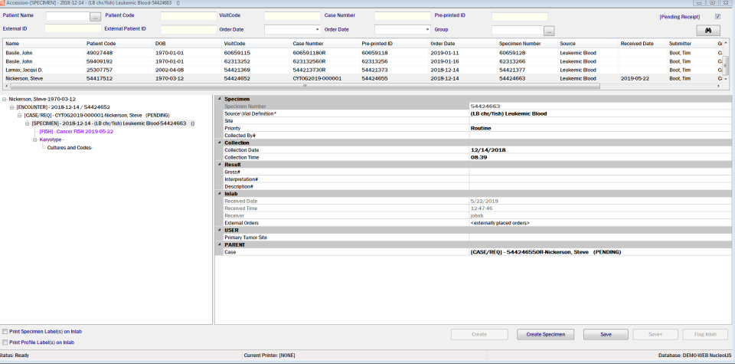The width and height of the screenshot is (735, 364).
Task: Enable Print Specimen Label(s) on Inlab
Action: pos(5,332)
